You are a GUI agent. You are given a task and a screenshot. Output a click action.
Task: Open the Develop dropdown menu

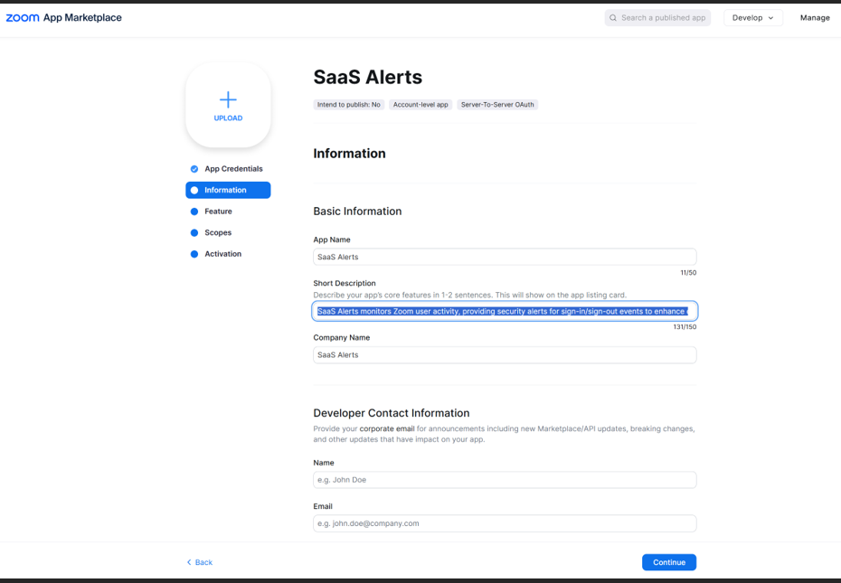tap(752, 18)
